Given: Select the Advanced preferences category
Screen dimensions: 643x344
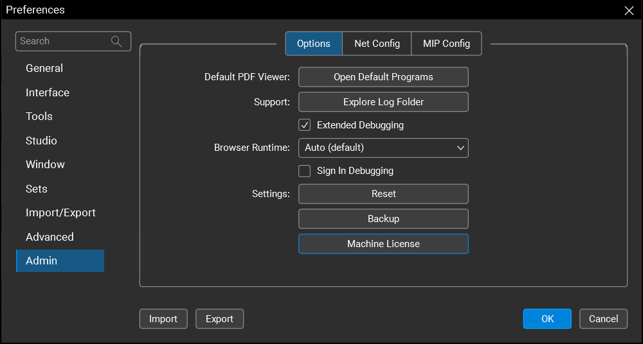Looking at the screenshot, I should (x=50, y=237).
